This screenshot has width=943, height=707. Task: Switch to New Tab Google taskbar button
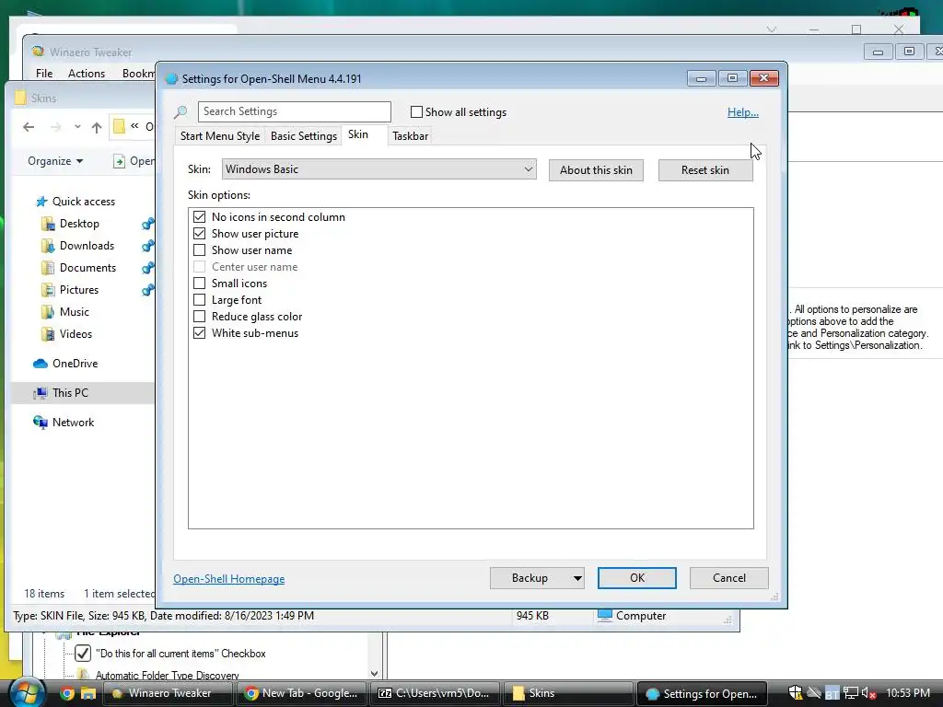pyautogui.click(x=302, y=693)
